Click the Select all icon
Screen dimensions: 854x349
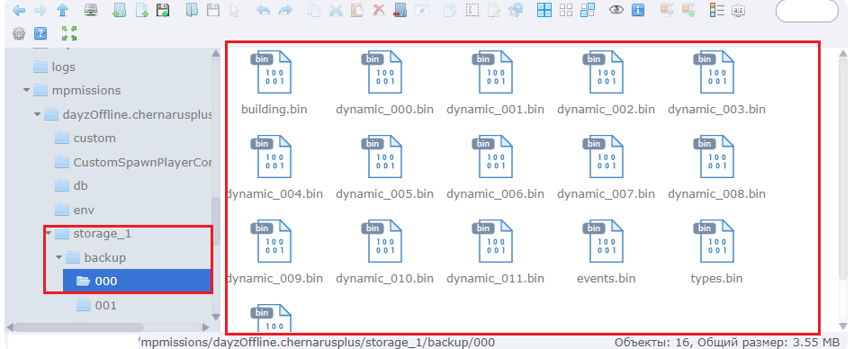(544, 11)
